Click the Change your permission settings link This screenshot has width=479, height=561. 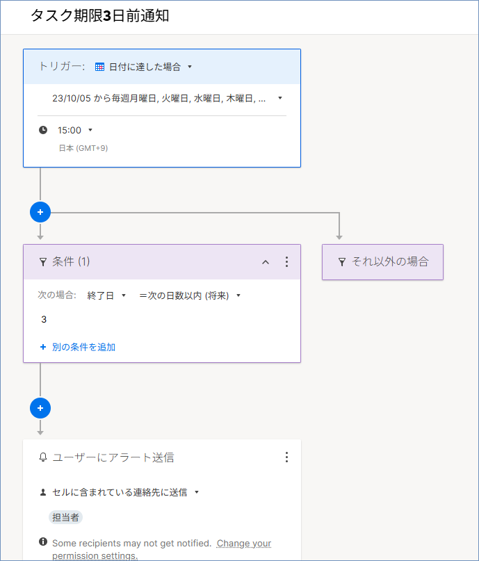[243, 544]
